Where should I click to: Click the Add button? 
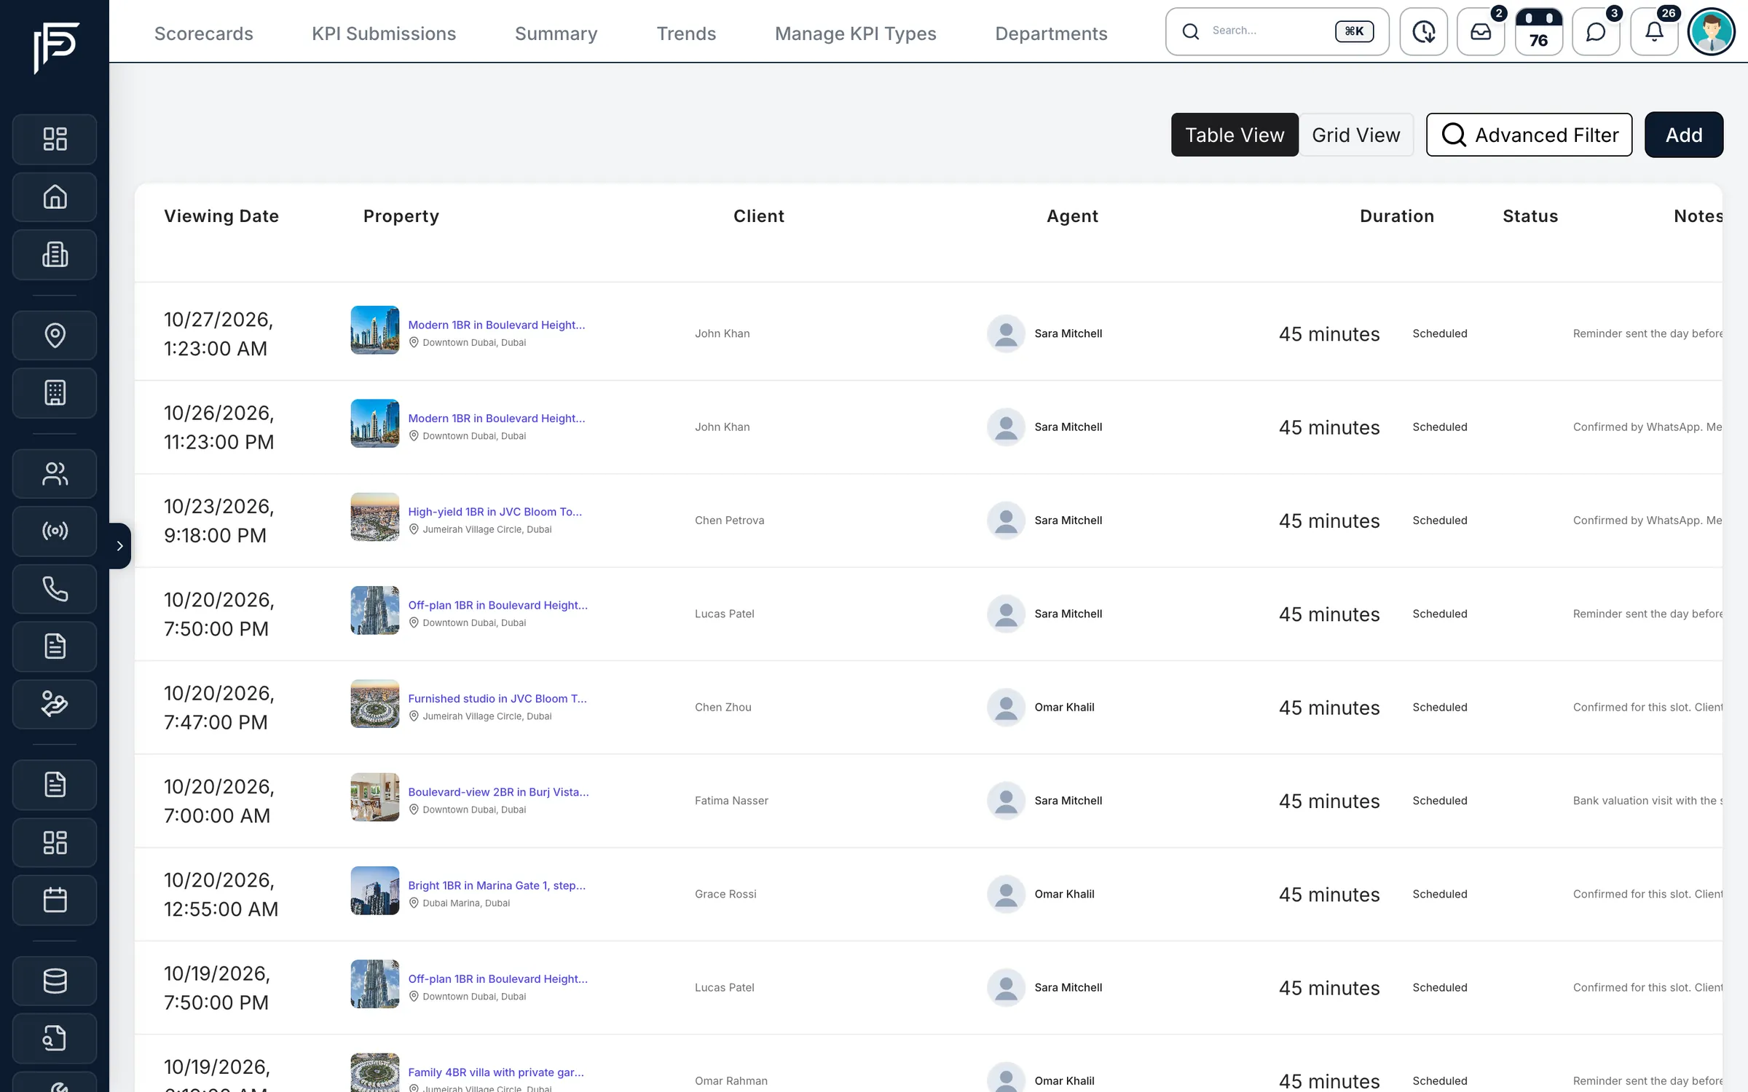(1684, 135)
